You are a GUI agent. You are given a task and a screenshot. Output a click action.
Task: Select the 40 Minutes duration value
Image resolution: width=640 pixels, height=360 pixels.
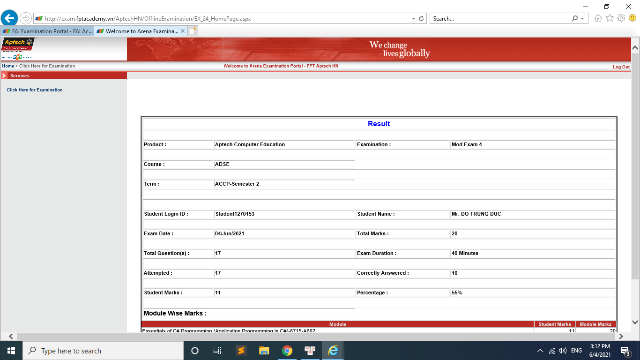[465, 253]
